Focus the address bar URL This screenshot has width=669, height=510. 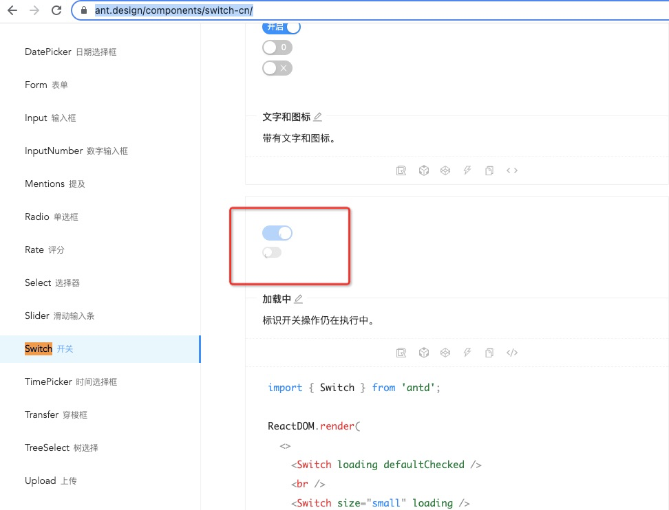pyautogui.click(x=173, y=10)
